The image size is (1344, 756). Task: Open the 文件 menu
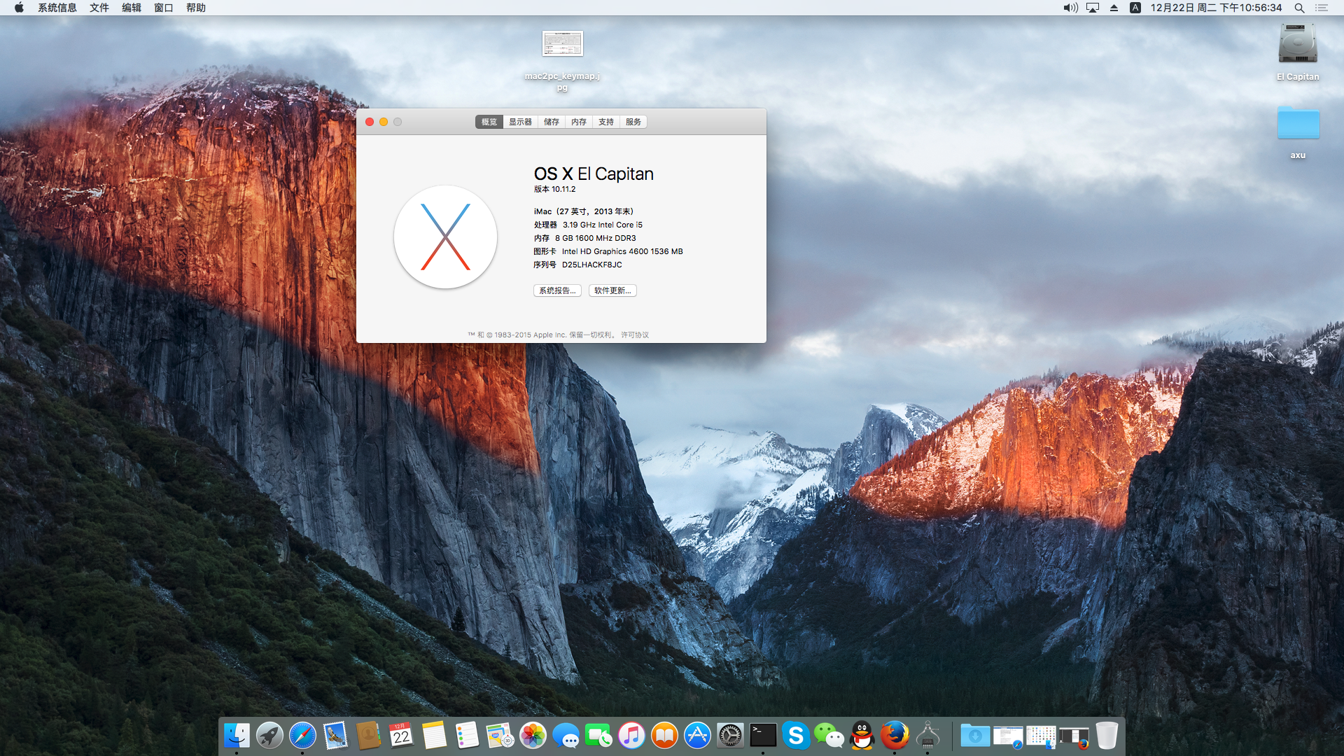tap(99, 8)
